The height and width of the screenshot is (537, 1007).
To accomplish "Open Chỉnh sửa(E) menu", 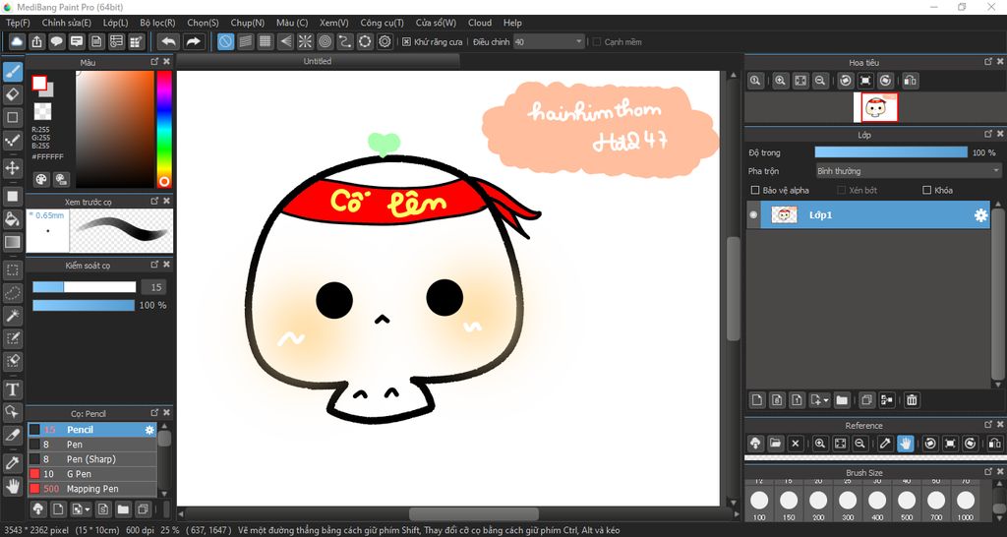I will click(67, 23).
